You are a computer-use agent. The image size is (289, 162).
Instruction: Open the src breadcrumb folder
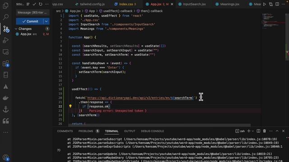[58, 11]
